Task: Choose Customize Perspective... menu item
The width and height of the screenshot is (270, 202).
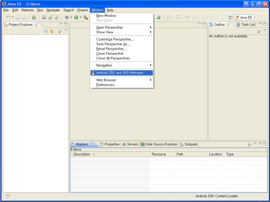Action: (122, 39)
